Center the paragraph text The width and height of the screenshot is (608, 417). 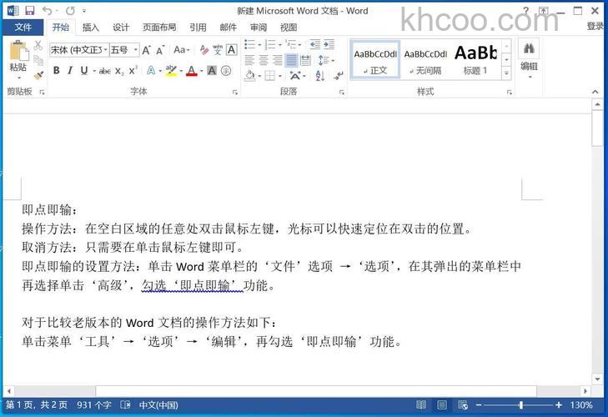(x=264, y=60)
